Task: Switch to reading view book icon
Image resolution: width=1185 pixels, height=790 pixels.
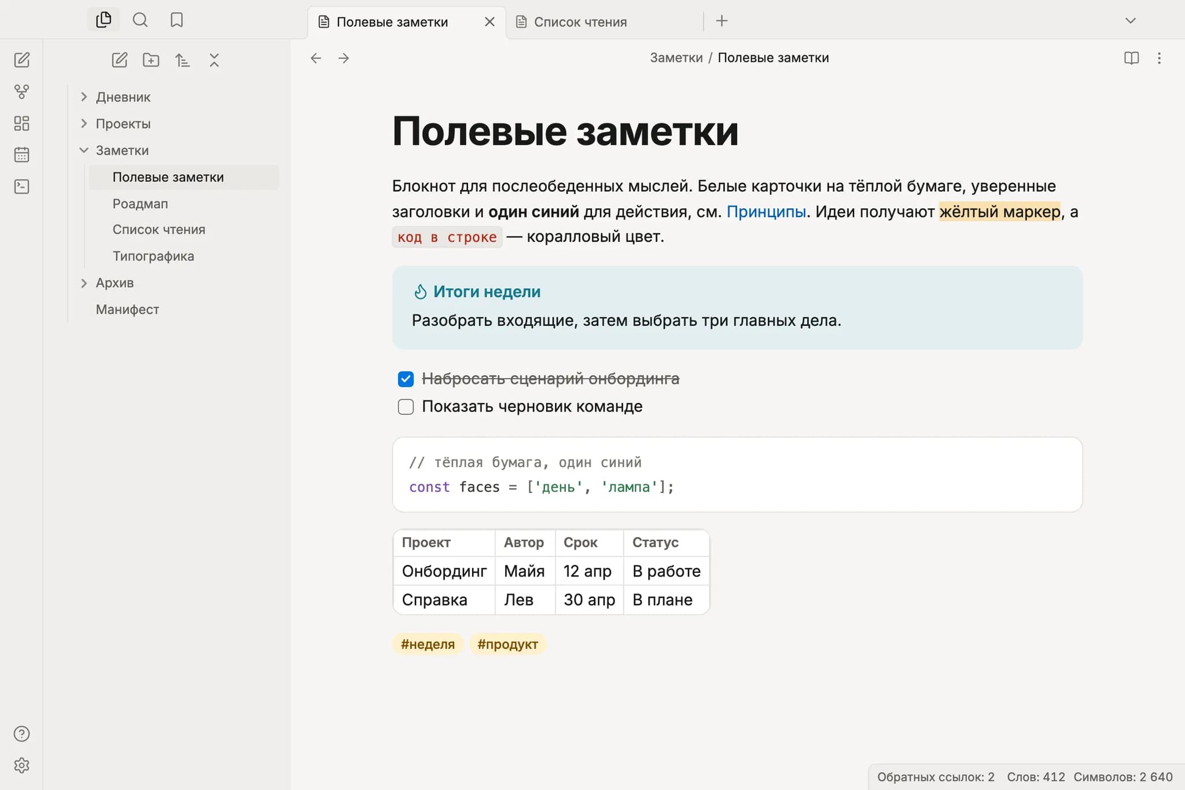Action: pyautogui.click(x=1131, y=58)
